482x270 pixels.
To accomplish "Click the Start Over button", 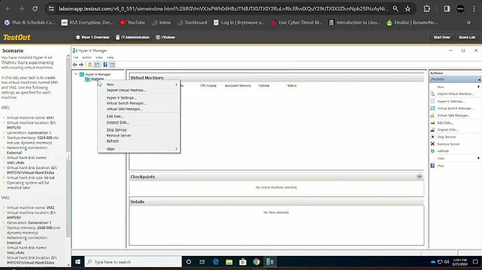I will 442,37.
